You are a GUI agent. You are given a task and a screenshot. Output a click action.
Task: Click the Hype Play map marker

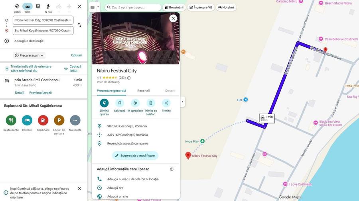[202, 141]
